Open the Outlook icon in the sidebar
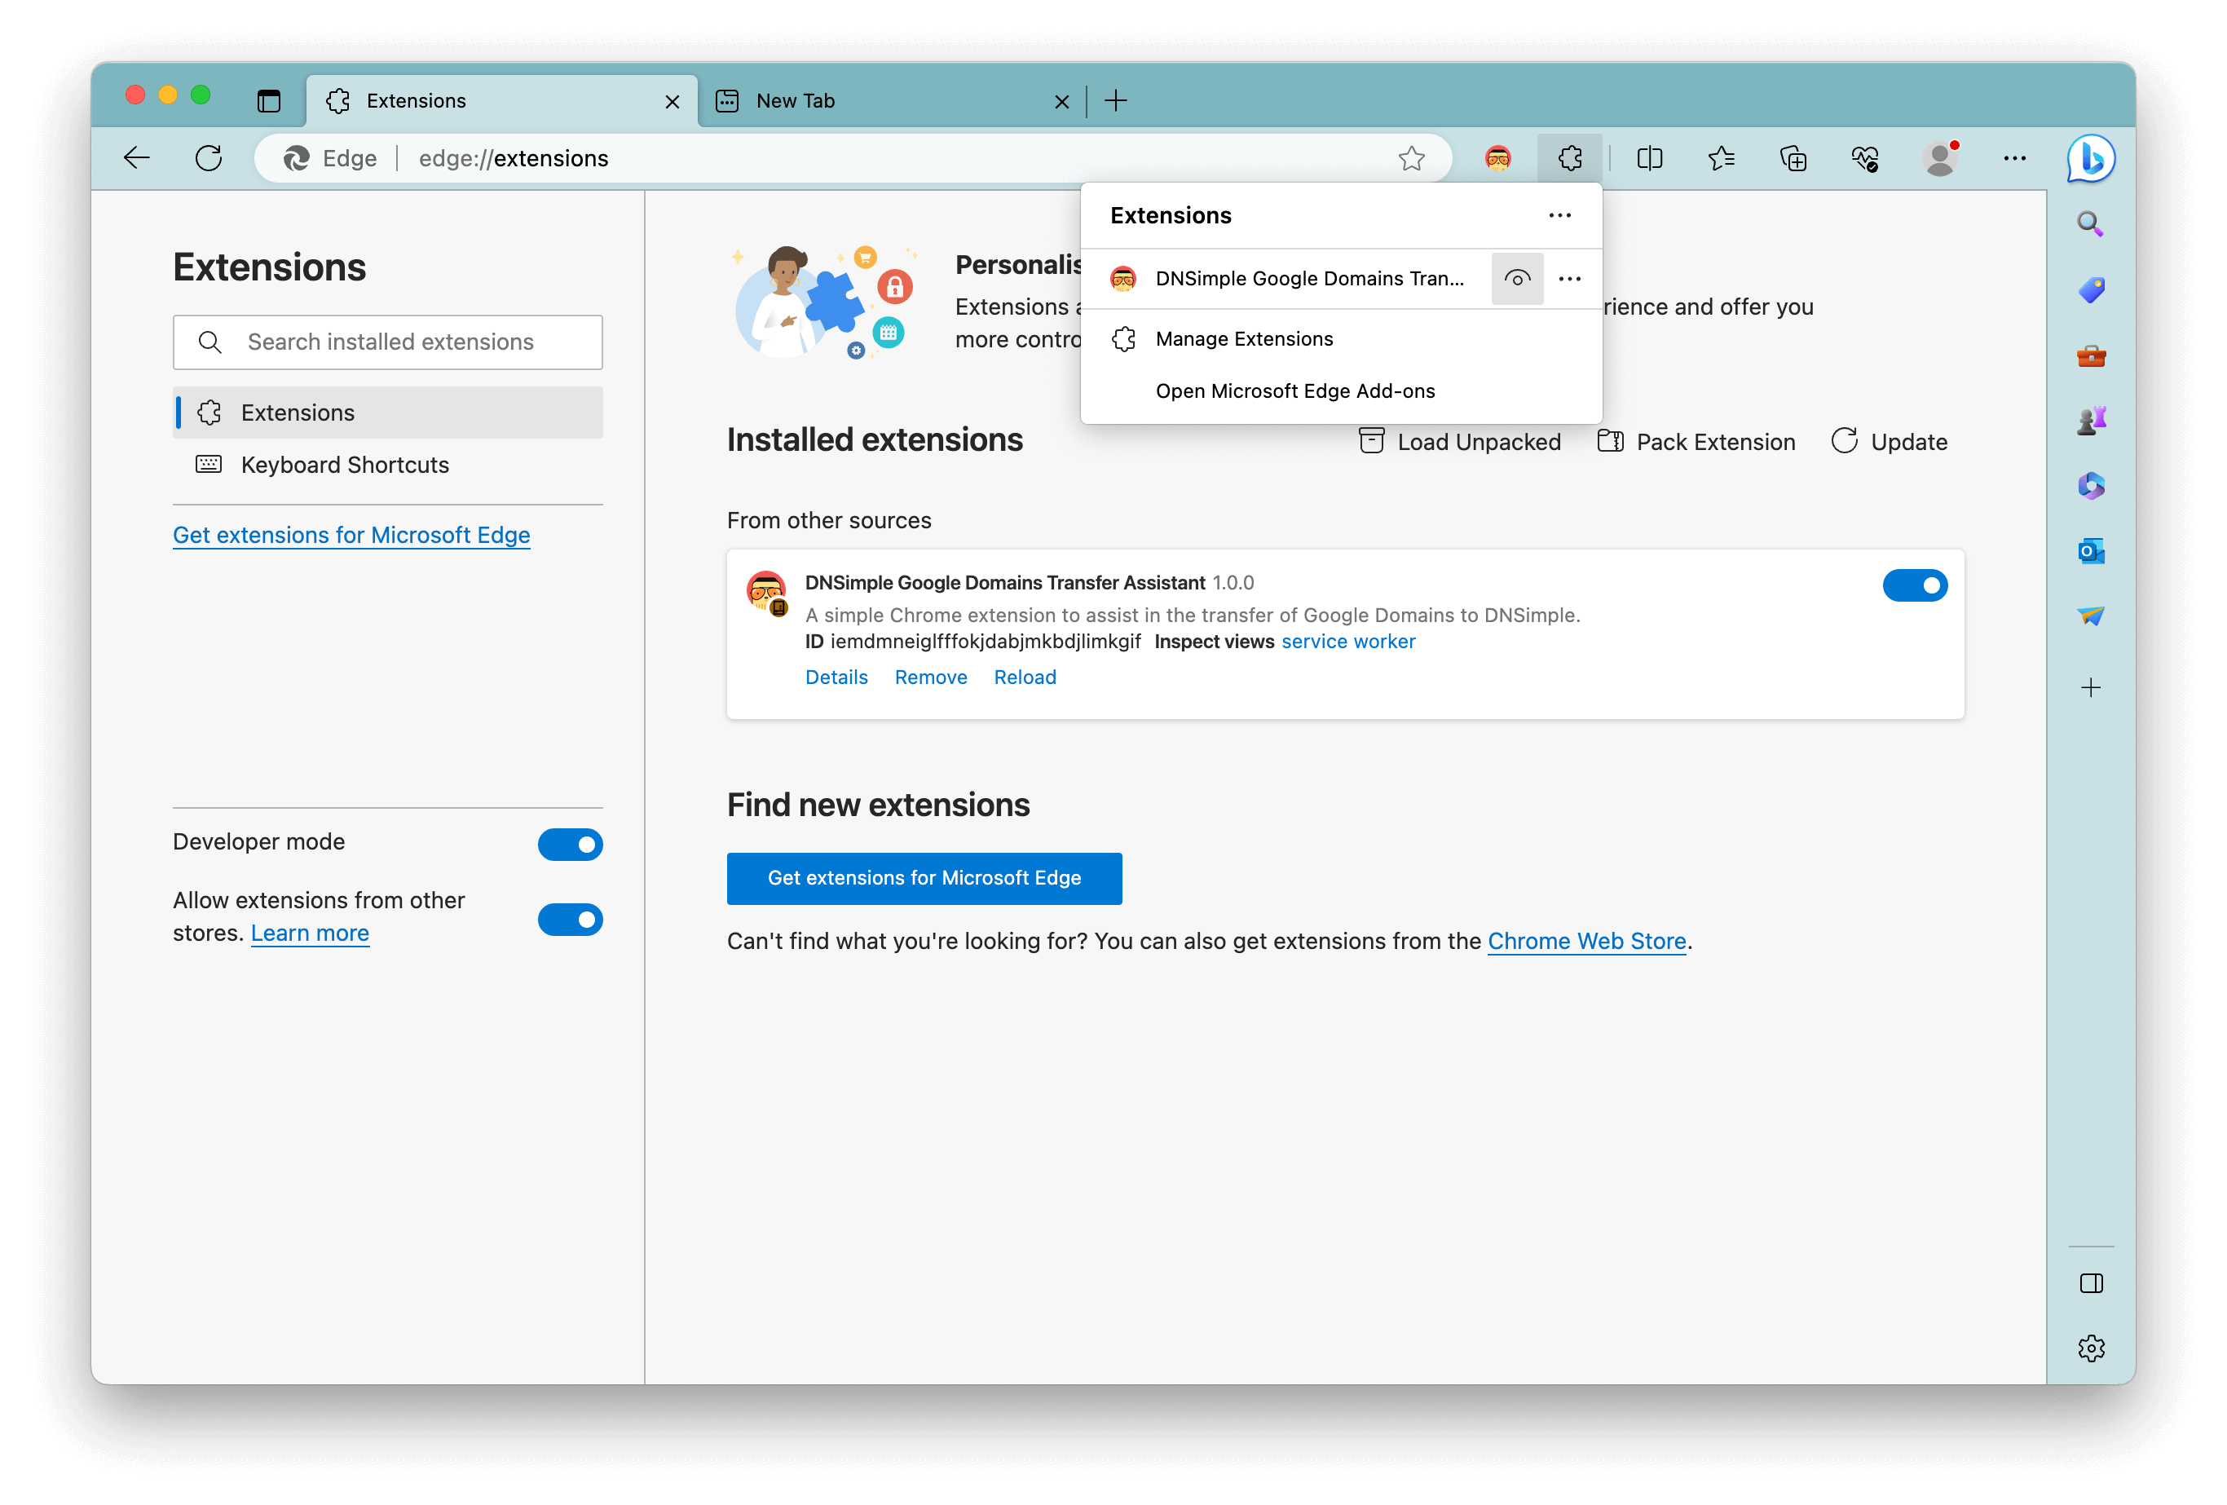This screenshot has width=2227, height=1505. click(x=2091, y=551)
